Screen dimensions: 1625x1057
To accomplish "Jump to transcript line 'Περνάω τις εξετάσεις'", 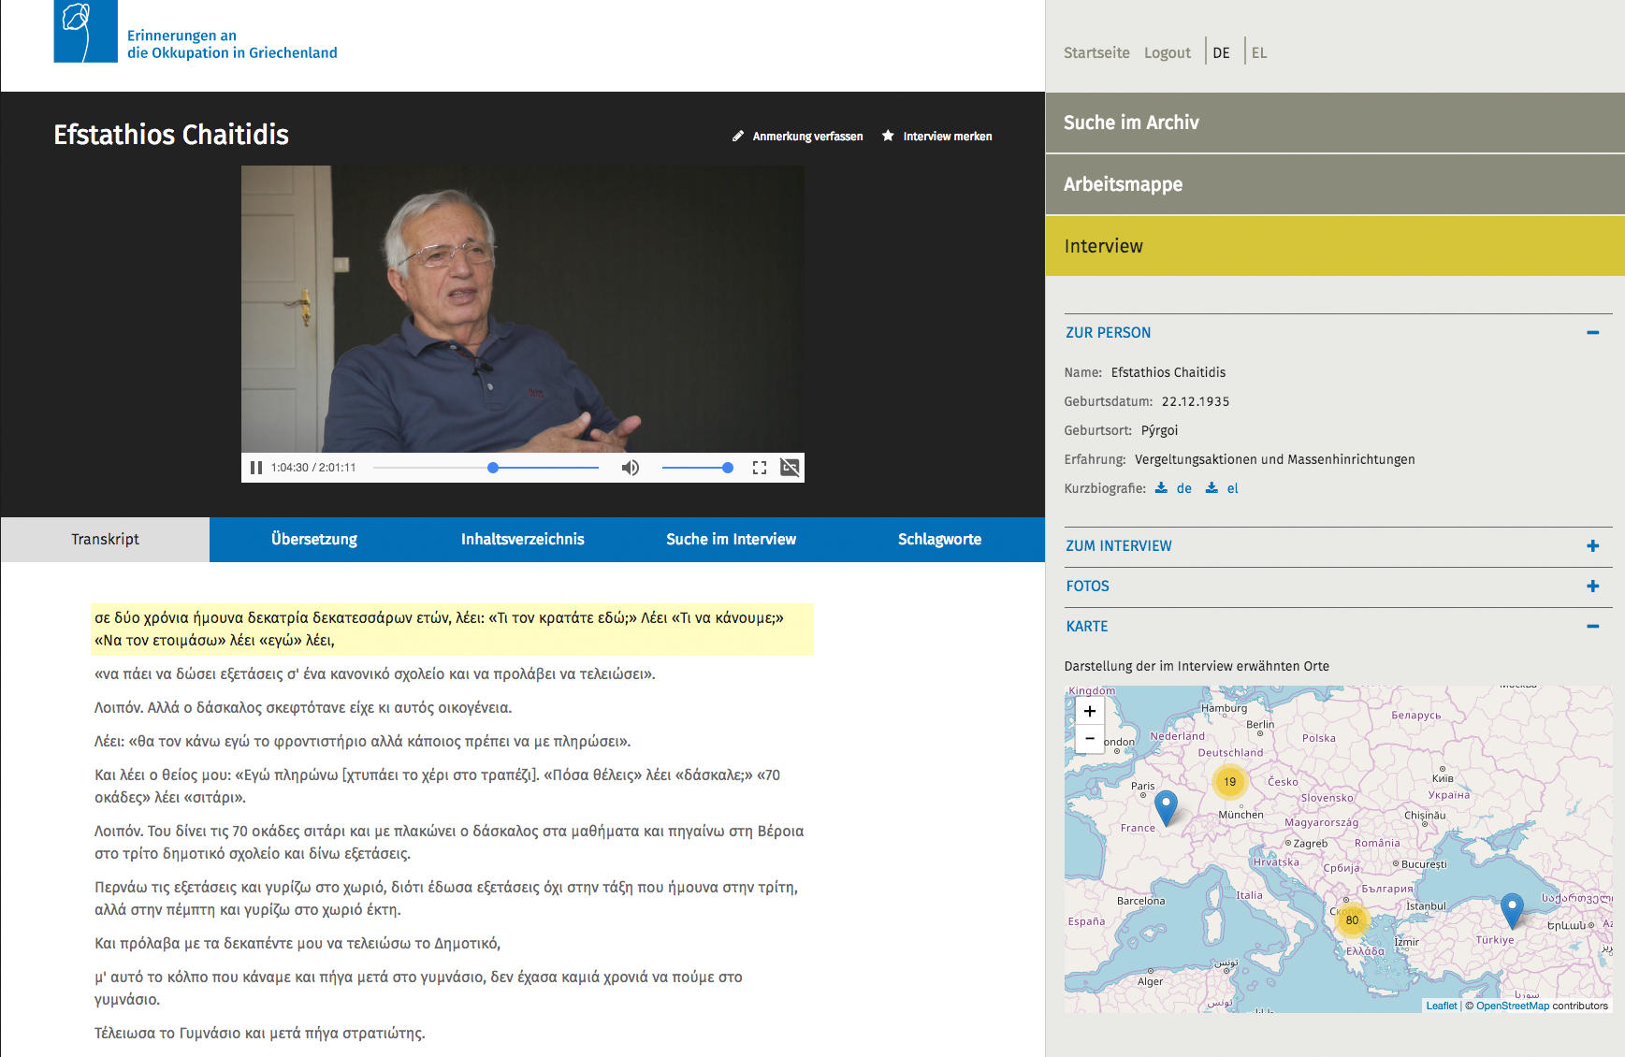I will 446,899.
